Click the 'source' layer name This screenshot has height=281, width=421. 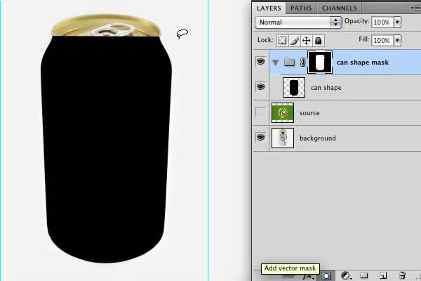[x=309, y=113]
